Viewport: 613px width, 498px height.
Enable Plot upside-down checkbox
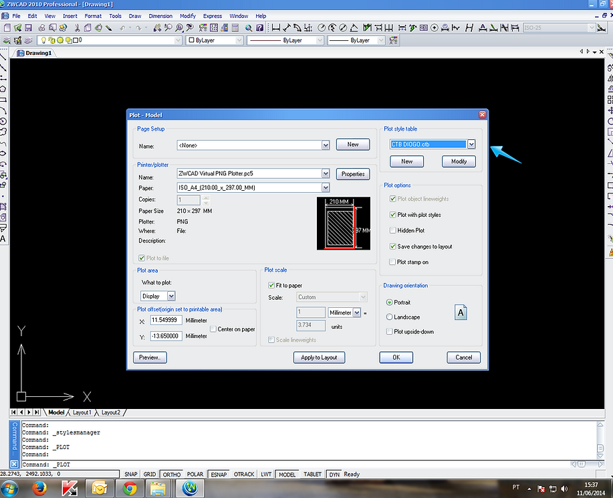(x=389, y=331)
